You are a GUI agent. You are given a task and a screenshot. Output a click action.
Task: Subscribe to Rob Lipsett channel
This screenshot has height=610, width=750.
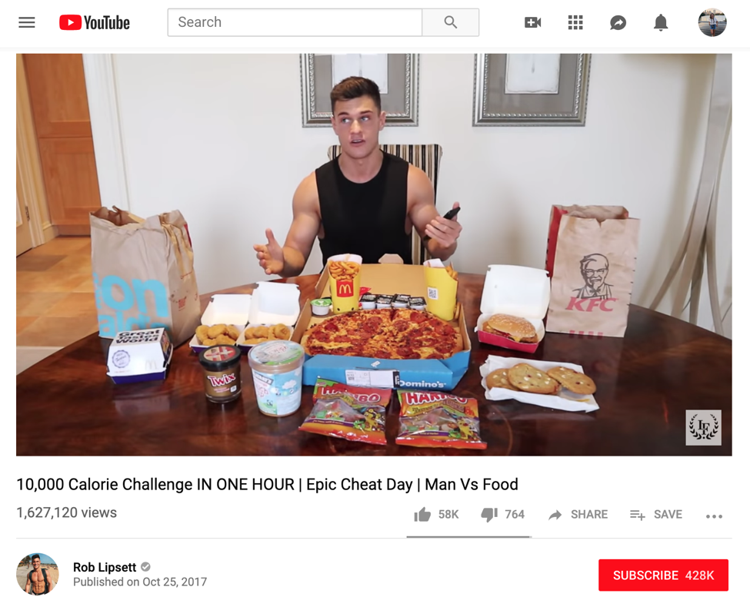tap(663, 575)
